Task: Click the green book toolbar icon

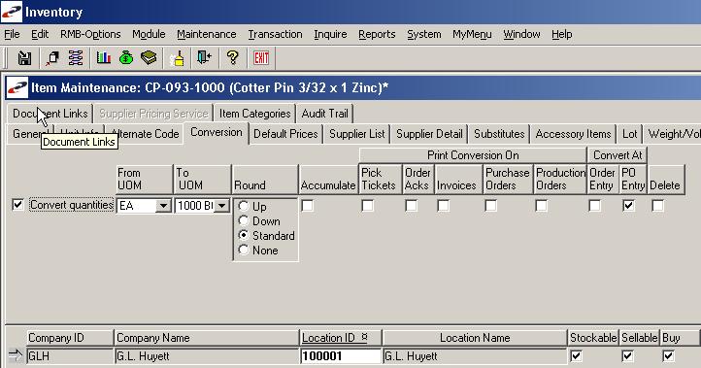Action: pos(149,58)
